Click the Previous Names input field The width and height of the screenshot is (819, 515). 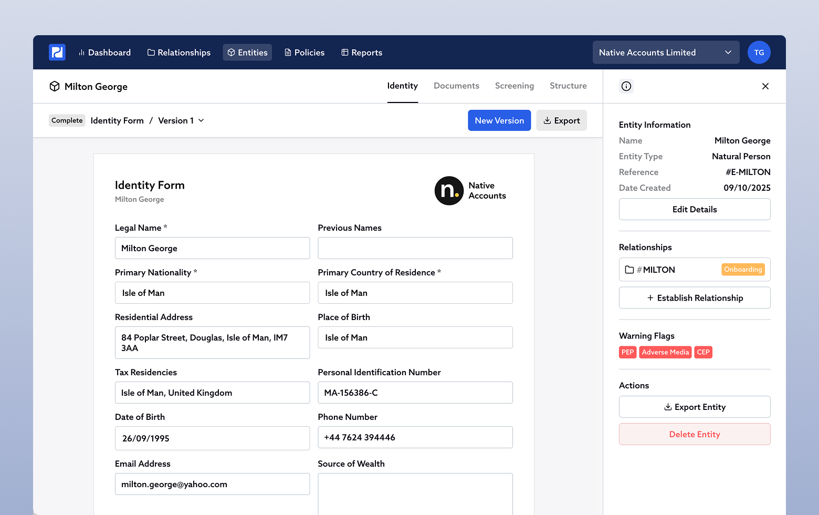click(x=415, y=248)
